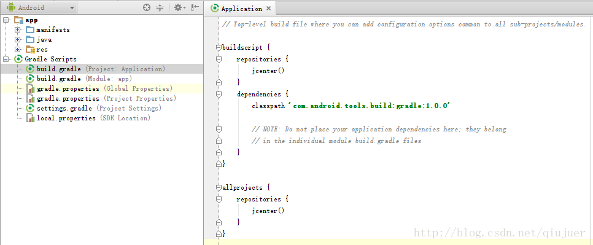Click gradle icon of build.gradle Project file

(30, 69)
